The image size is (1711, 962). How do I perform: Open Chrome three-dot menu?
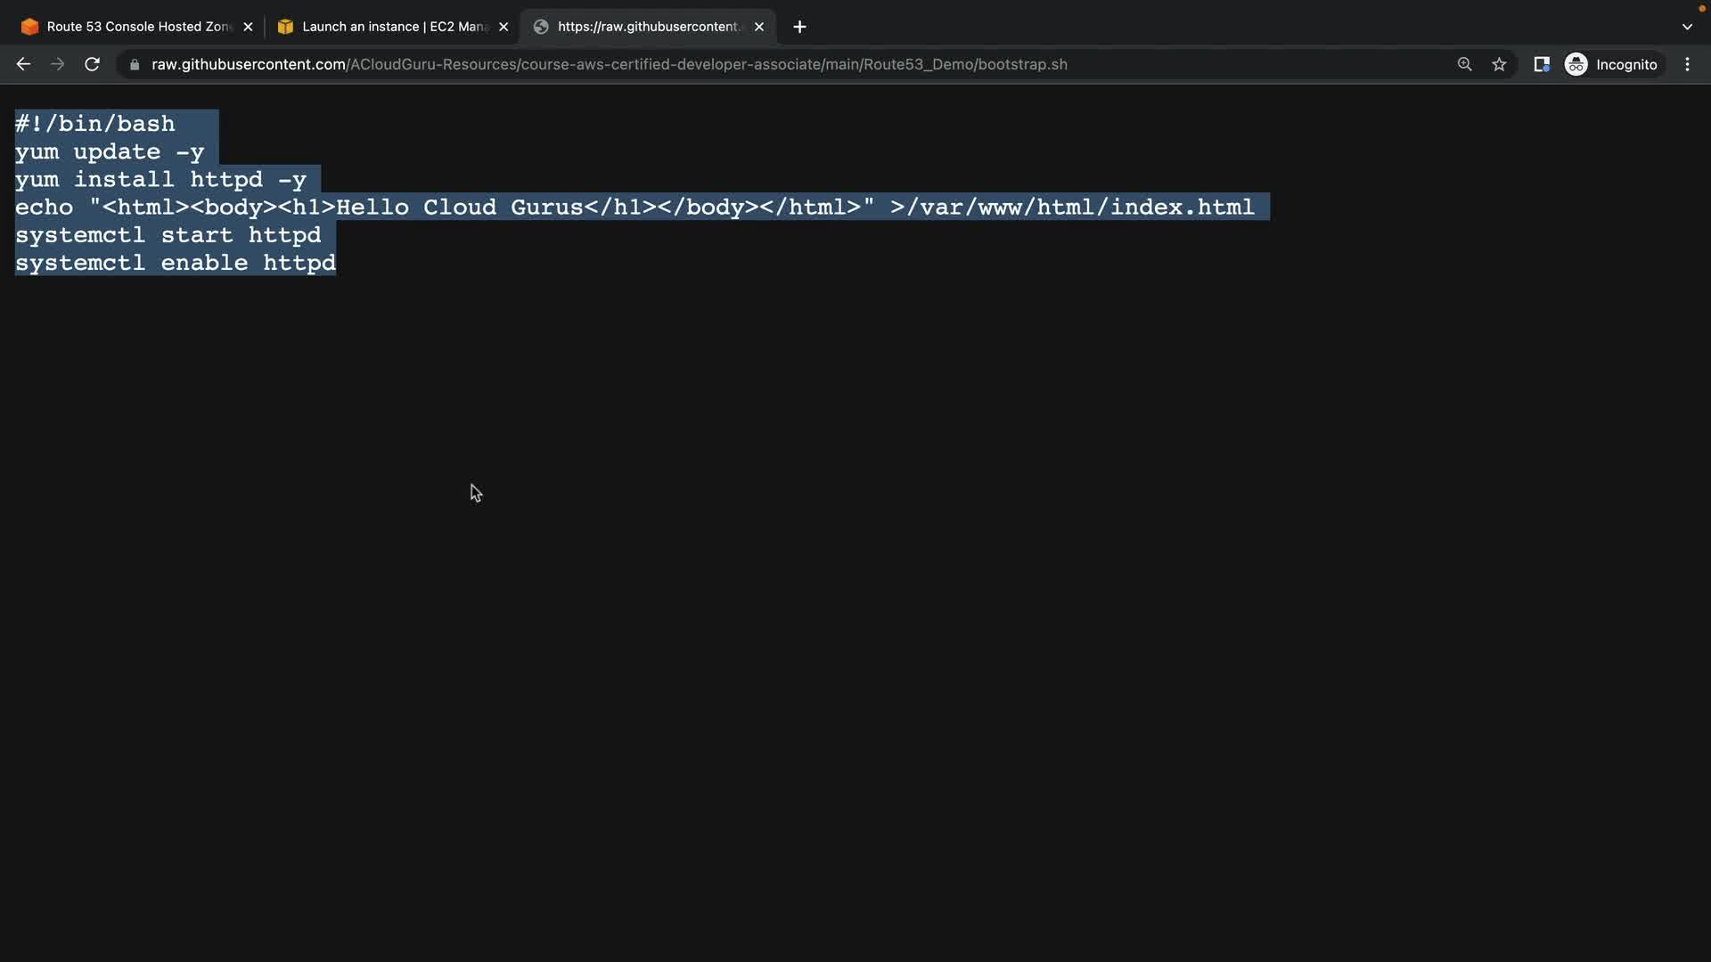point(1687,64)
